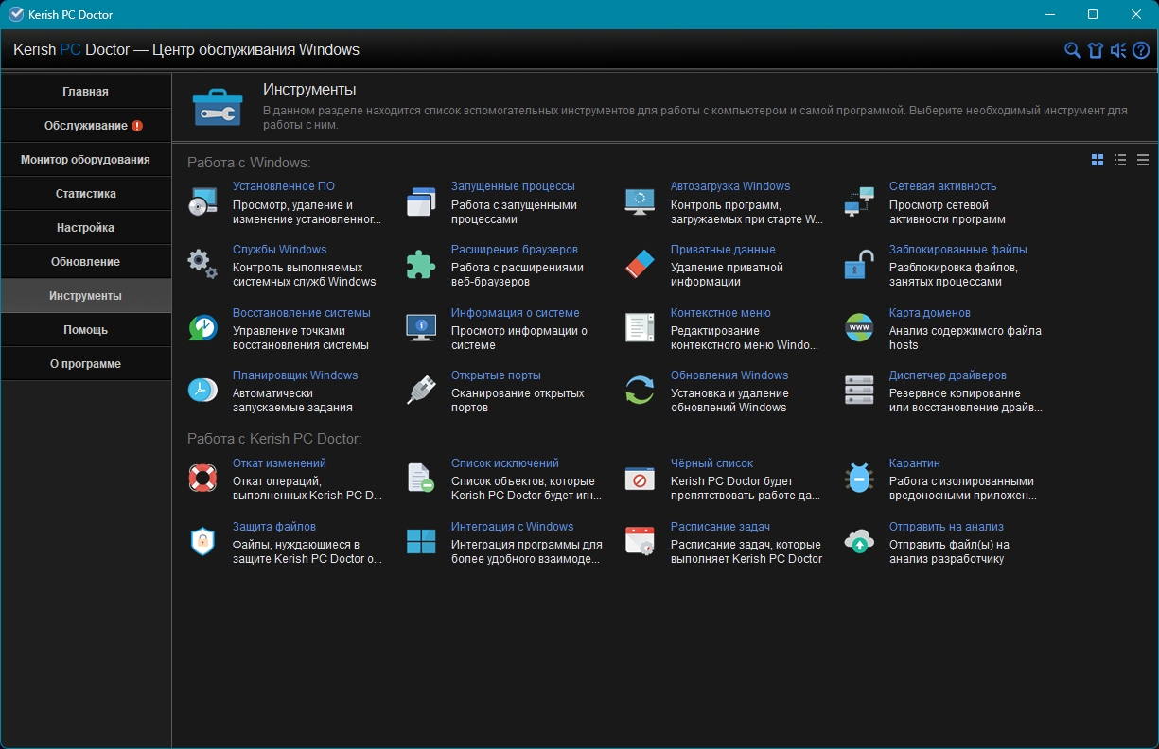Viewport: 1159px width, 749px height.
Task: Open the Контекстное меню link
Action: pos(721,313)
